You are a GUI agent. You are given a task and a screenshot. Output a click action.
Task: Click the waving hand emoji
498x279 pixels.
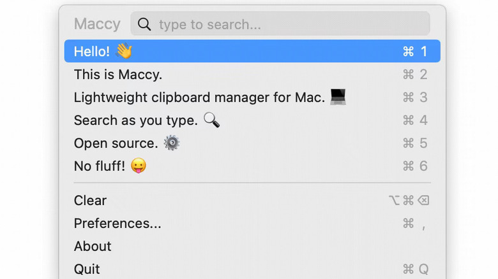124,52
